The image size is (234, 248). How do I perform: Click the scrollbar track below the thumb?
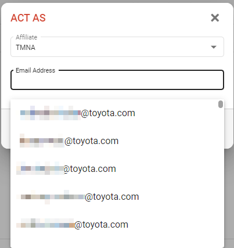221,174
